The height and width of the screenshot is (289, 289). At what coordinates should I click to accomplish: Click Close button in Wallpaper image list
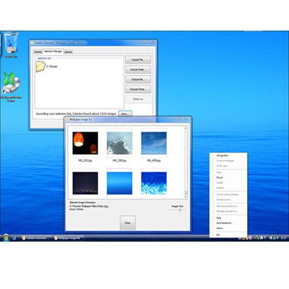point(128,223)
